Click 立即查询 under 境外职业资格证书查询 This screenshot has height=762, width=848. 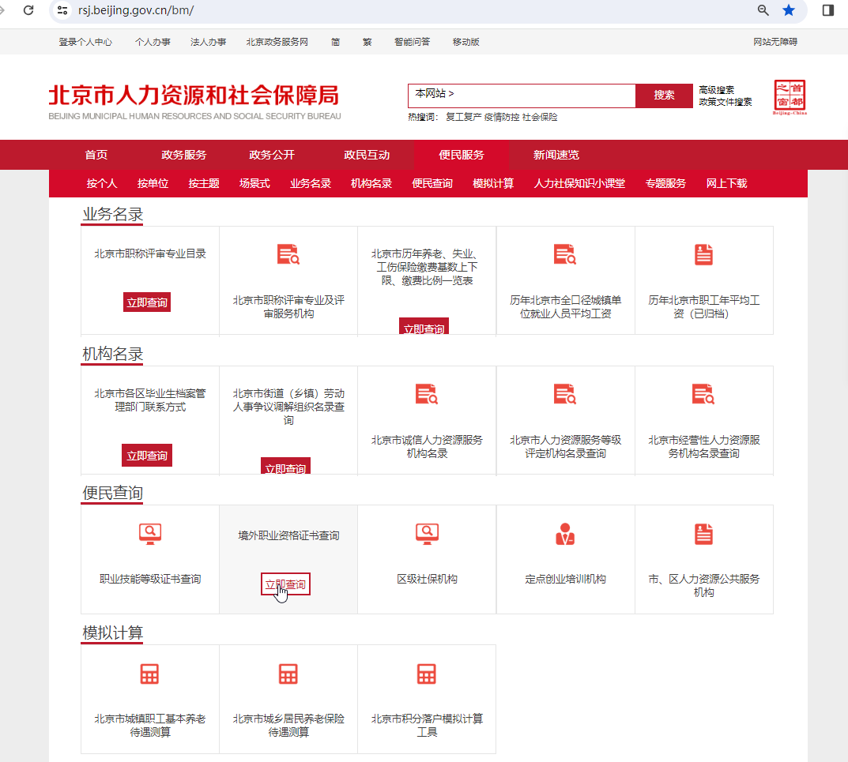pos(285,584)
